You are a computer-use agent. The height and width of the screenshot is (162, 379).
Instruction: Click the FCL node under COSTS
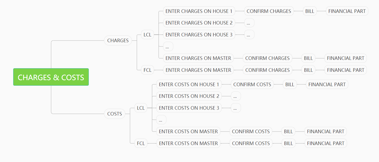coord(141,143)
